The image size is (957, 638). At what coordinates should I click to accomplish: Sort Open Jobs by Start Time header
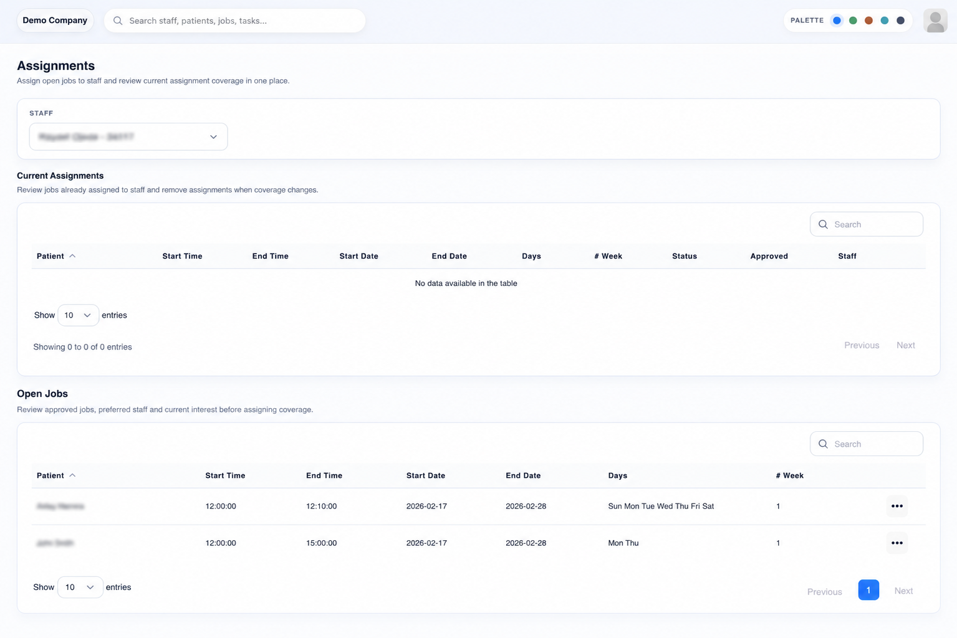click(x=225, y=475)
